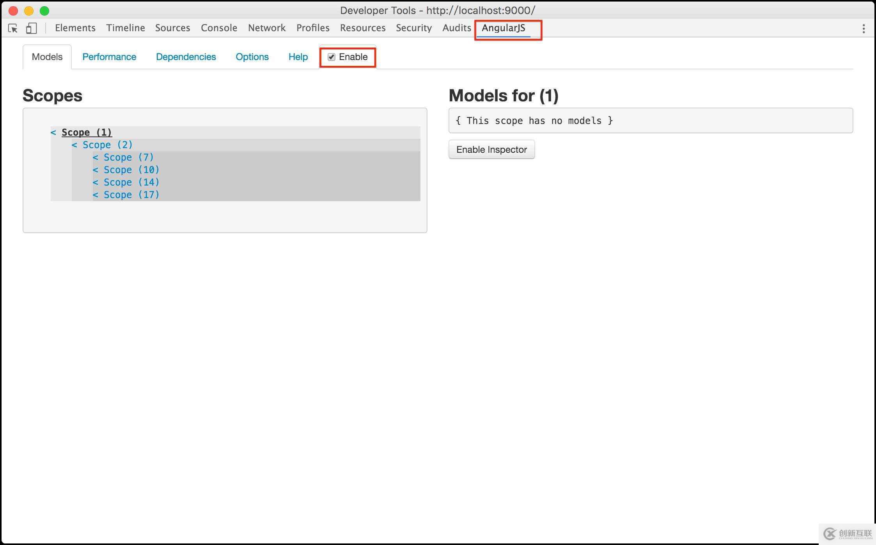View the Help tab

coord(298,57)
